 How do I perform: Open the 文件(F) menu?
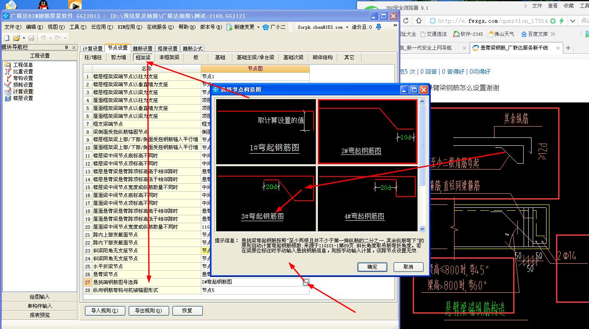[x=12, y=27]
